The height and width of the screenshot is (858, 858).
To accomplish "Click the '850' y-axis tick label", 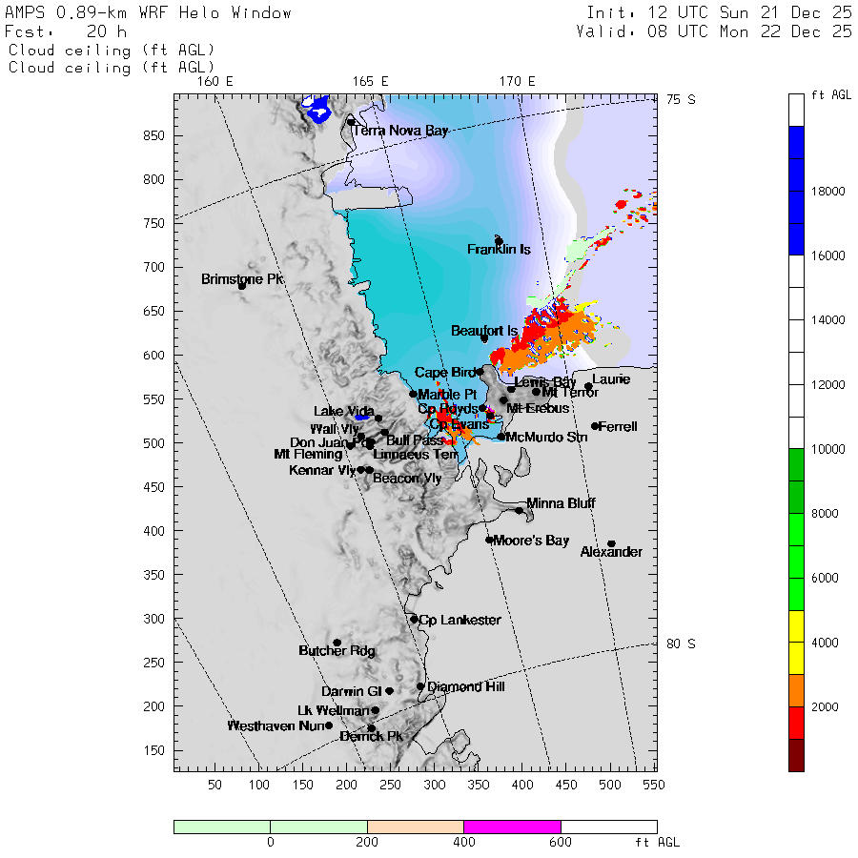I will (153, 135).
